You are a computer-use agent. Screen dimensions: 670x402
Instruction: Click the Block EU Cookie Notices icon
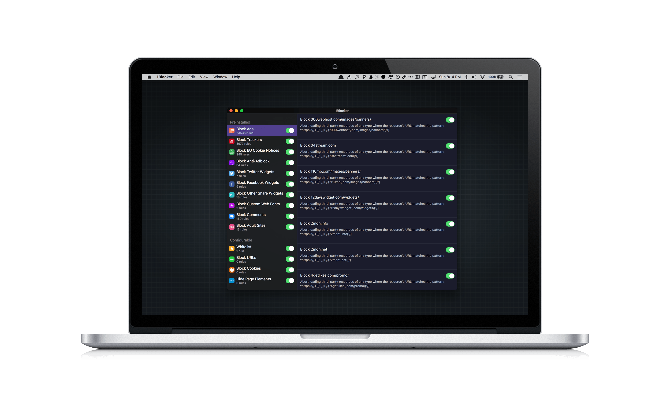tap(232, 152)
